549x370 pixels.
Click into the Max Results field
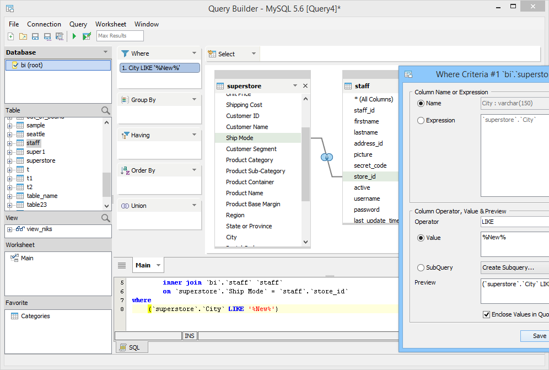(x=120, y=36)
